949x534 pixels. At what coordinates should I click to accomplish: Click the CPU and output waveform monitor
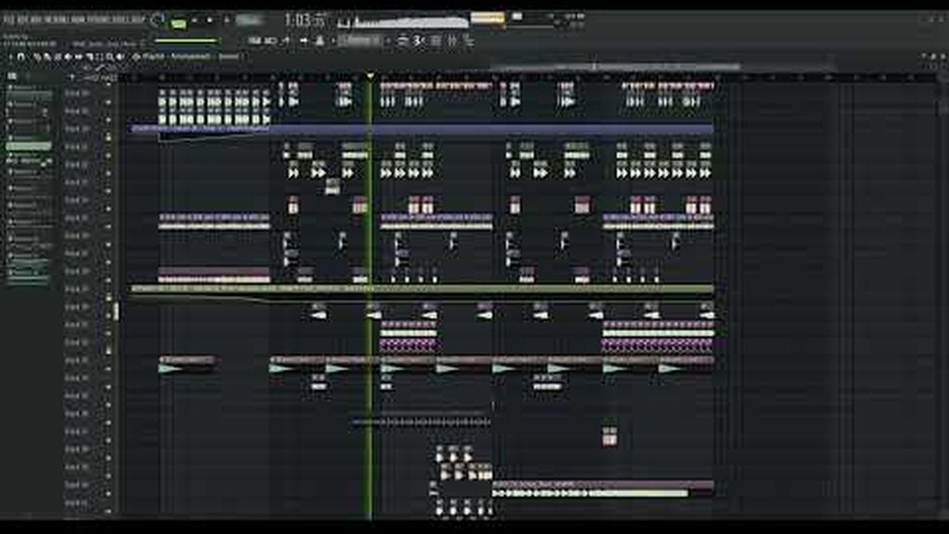(404, 22)
